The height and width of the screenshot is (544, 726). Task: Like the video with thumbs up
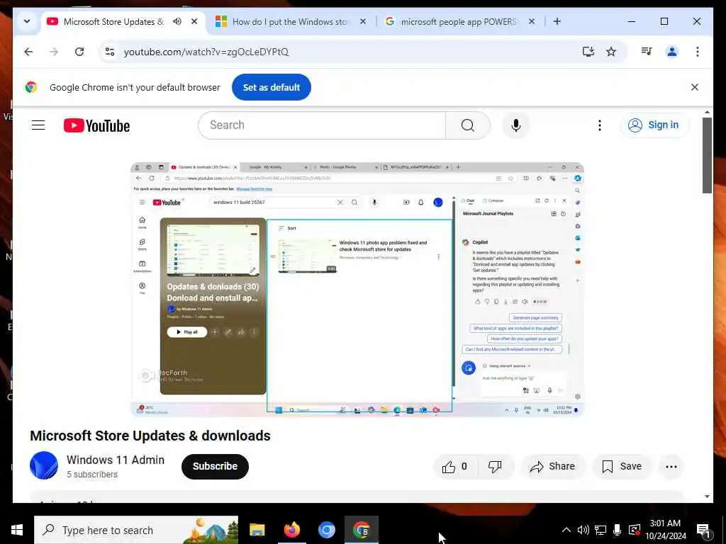click(x=454, y=466)
